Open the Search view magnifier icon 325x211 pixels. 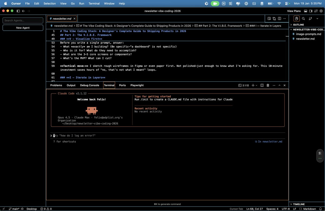[x=303, y=19]
